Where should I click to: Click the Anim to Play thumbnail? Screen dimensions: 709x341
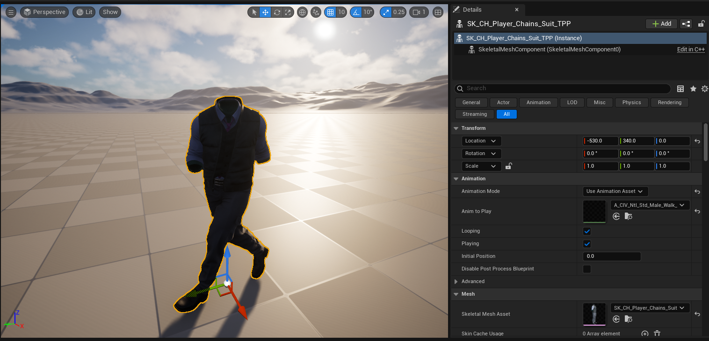point(594,212)
